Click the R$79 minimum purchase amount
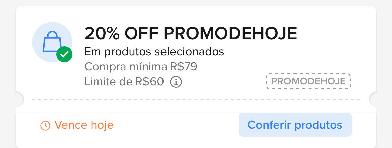 pos(183,67)
